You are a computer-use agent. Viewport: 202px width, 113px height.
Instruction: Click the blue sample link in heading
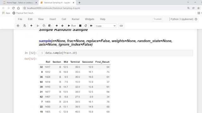45,41
